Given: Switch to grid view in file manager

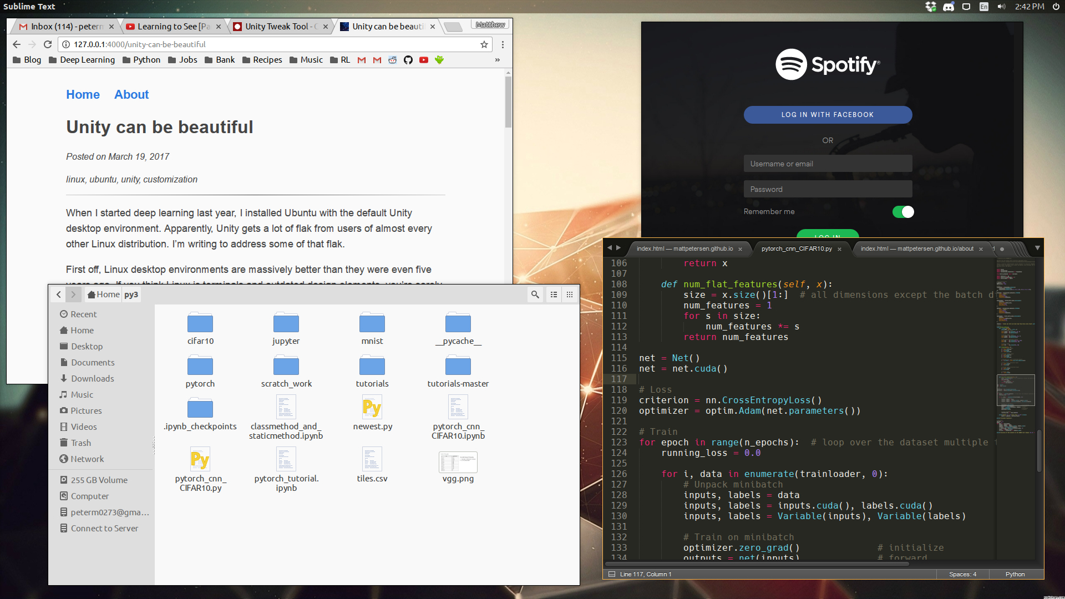Looking at the screenshot, I should point(569,295).
